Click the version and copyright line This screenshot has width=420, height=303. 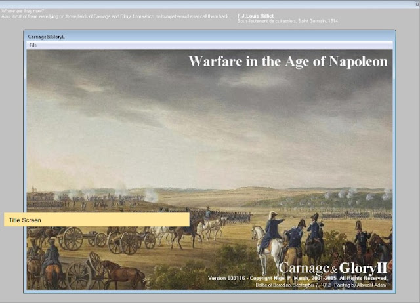point(298,278)
